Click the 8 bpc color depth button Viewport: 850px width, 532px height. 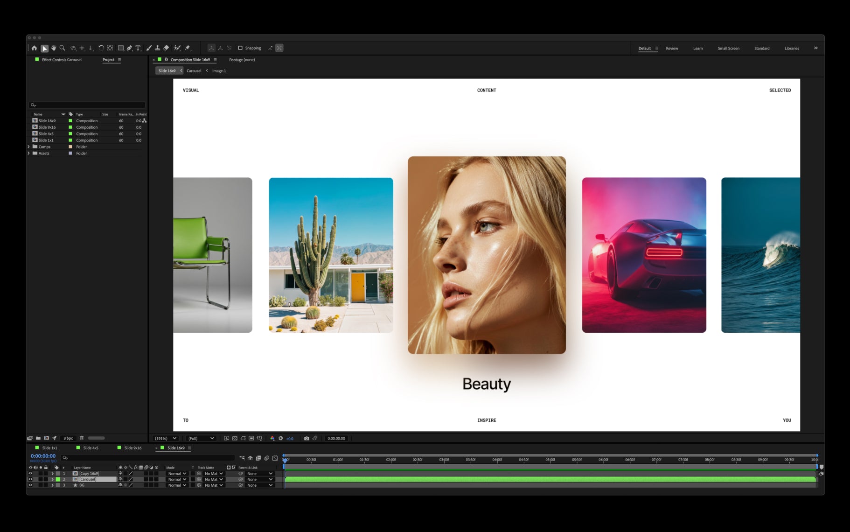(68, 438)
